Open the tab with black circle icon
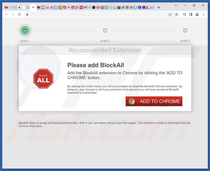The width and height of the screenshot is (210, 171). [94, 7]
